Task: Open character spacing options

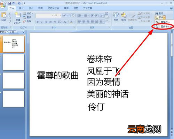Action: tap(60, 22)
